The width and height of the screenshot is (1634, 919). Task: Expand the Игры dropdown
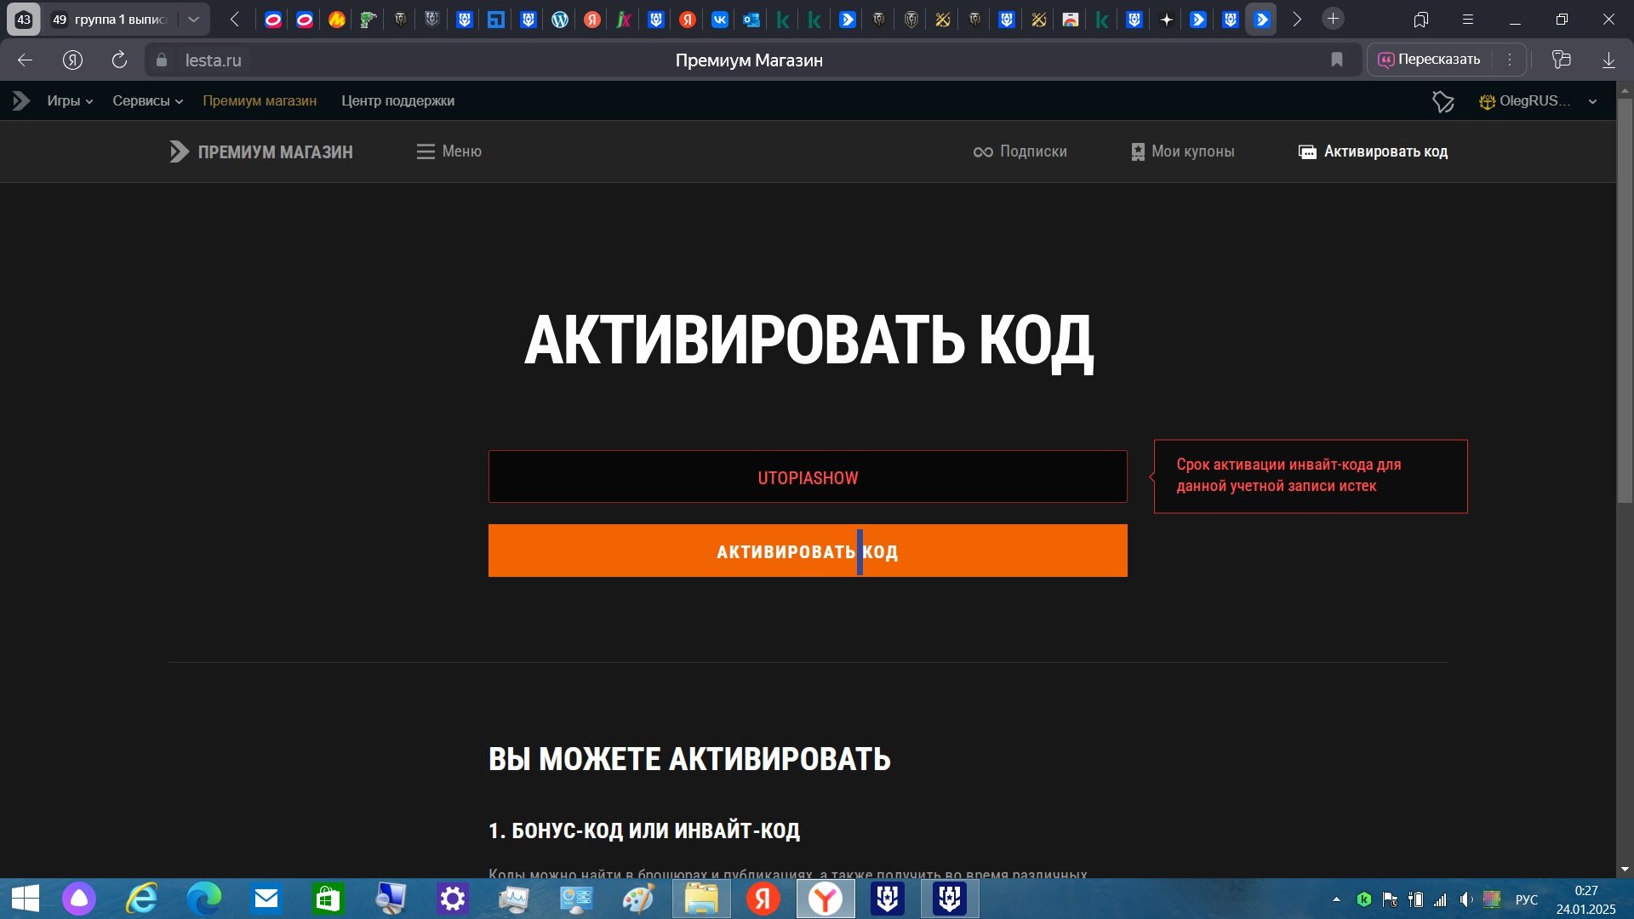point(70,101)
